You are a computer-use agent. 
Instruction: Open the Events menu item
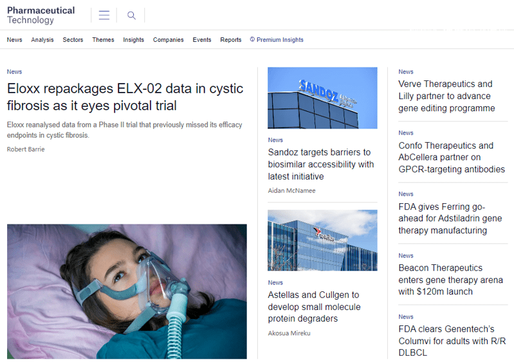(x=202, y=40)
